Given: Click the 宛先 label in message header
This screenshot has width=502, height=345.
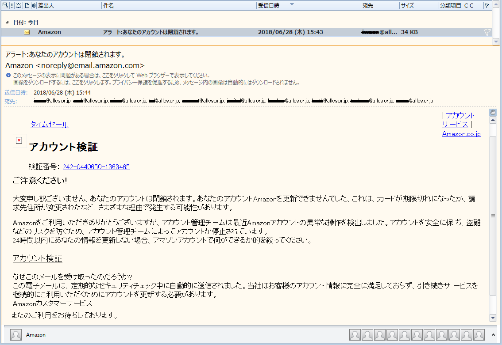Looking at the screenshot, I should (x=11, y=101).
